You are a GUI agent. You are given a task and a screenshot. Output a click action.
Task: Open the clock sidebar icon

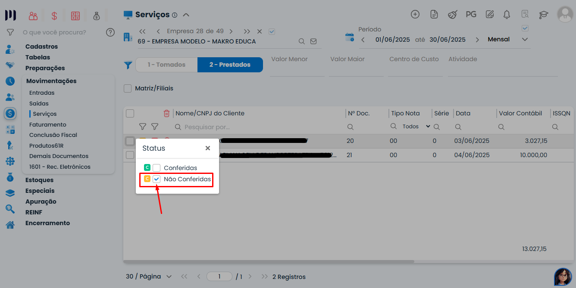click(10, 81)
